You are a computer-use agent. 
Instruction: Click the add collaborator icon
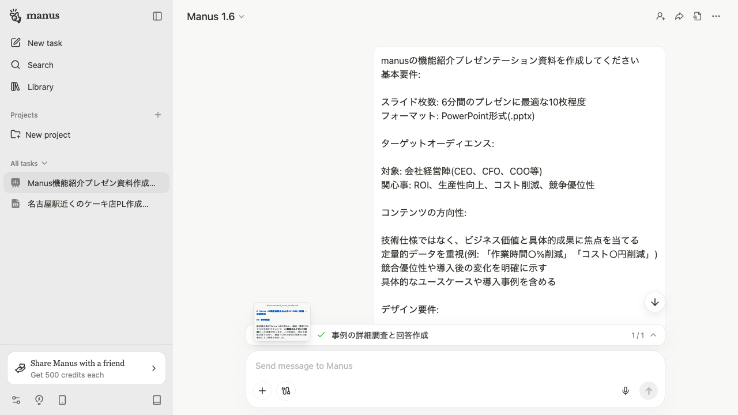661,16
